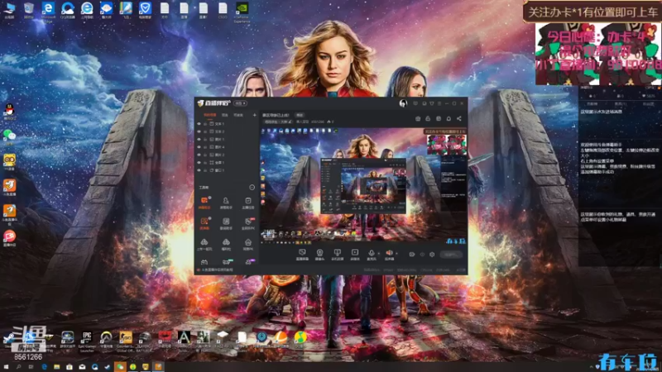Hide the 文本2 source with eye icon

click(199, 131)
